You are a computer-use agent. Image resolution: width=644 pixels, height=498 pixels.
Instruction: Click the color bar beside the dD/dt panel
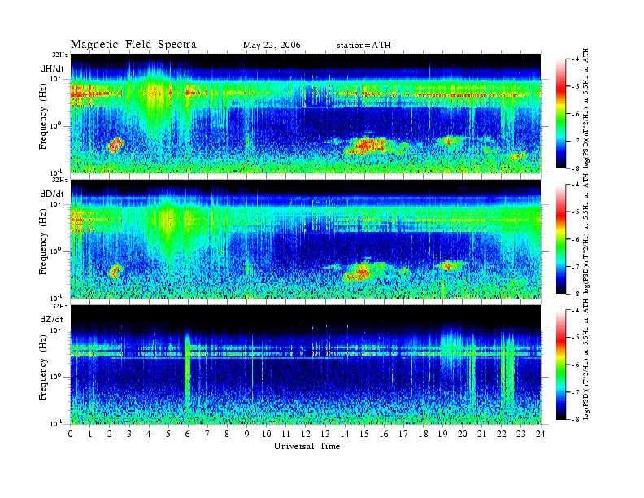point(560,239)
